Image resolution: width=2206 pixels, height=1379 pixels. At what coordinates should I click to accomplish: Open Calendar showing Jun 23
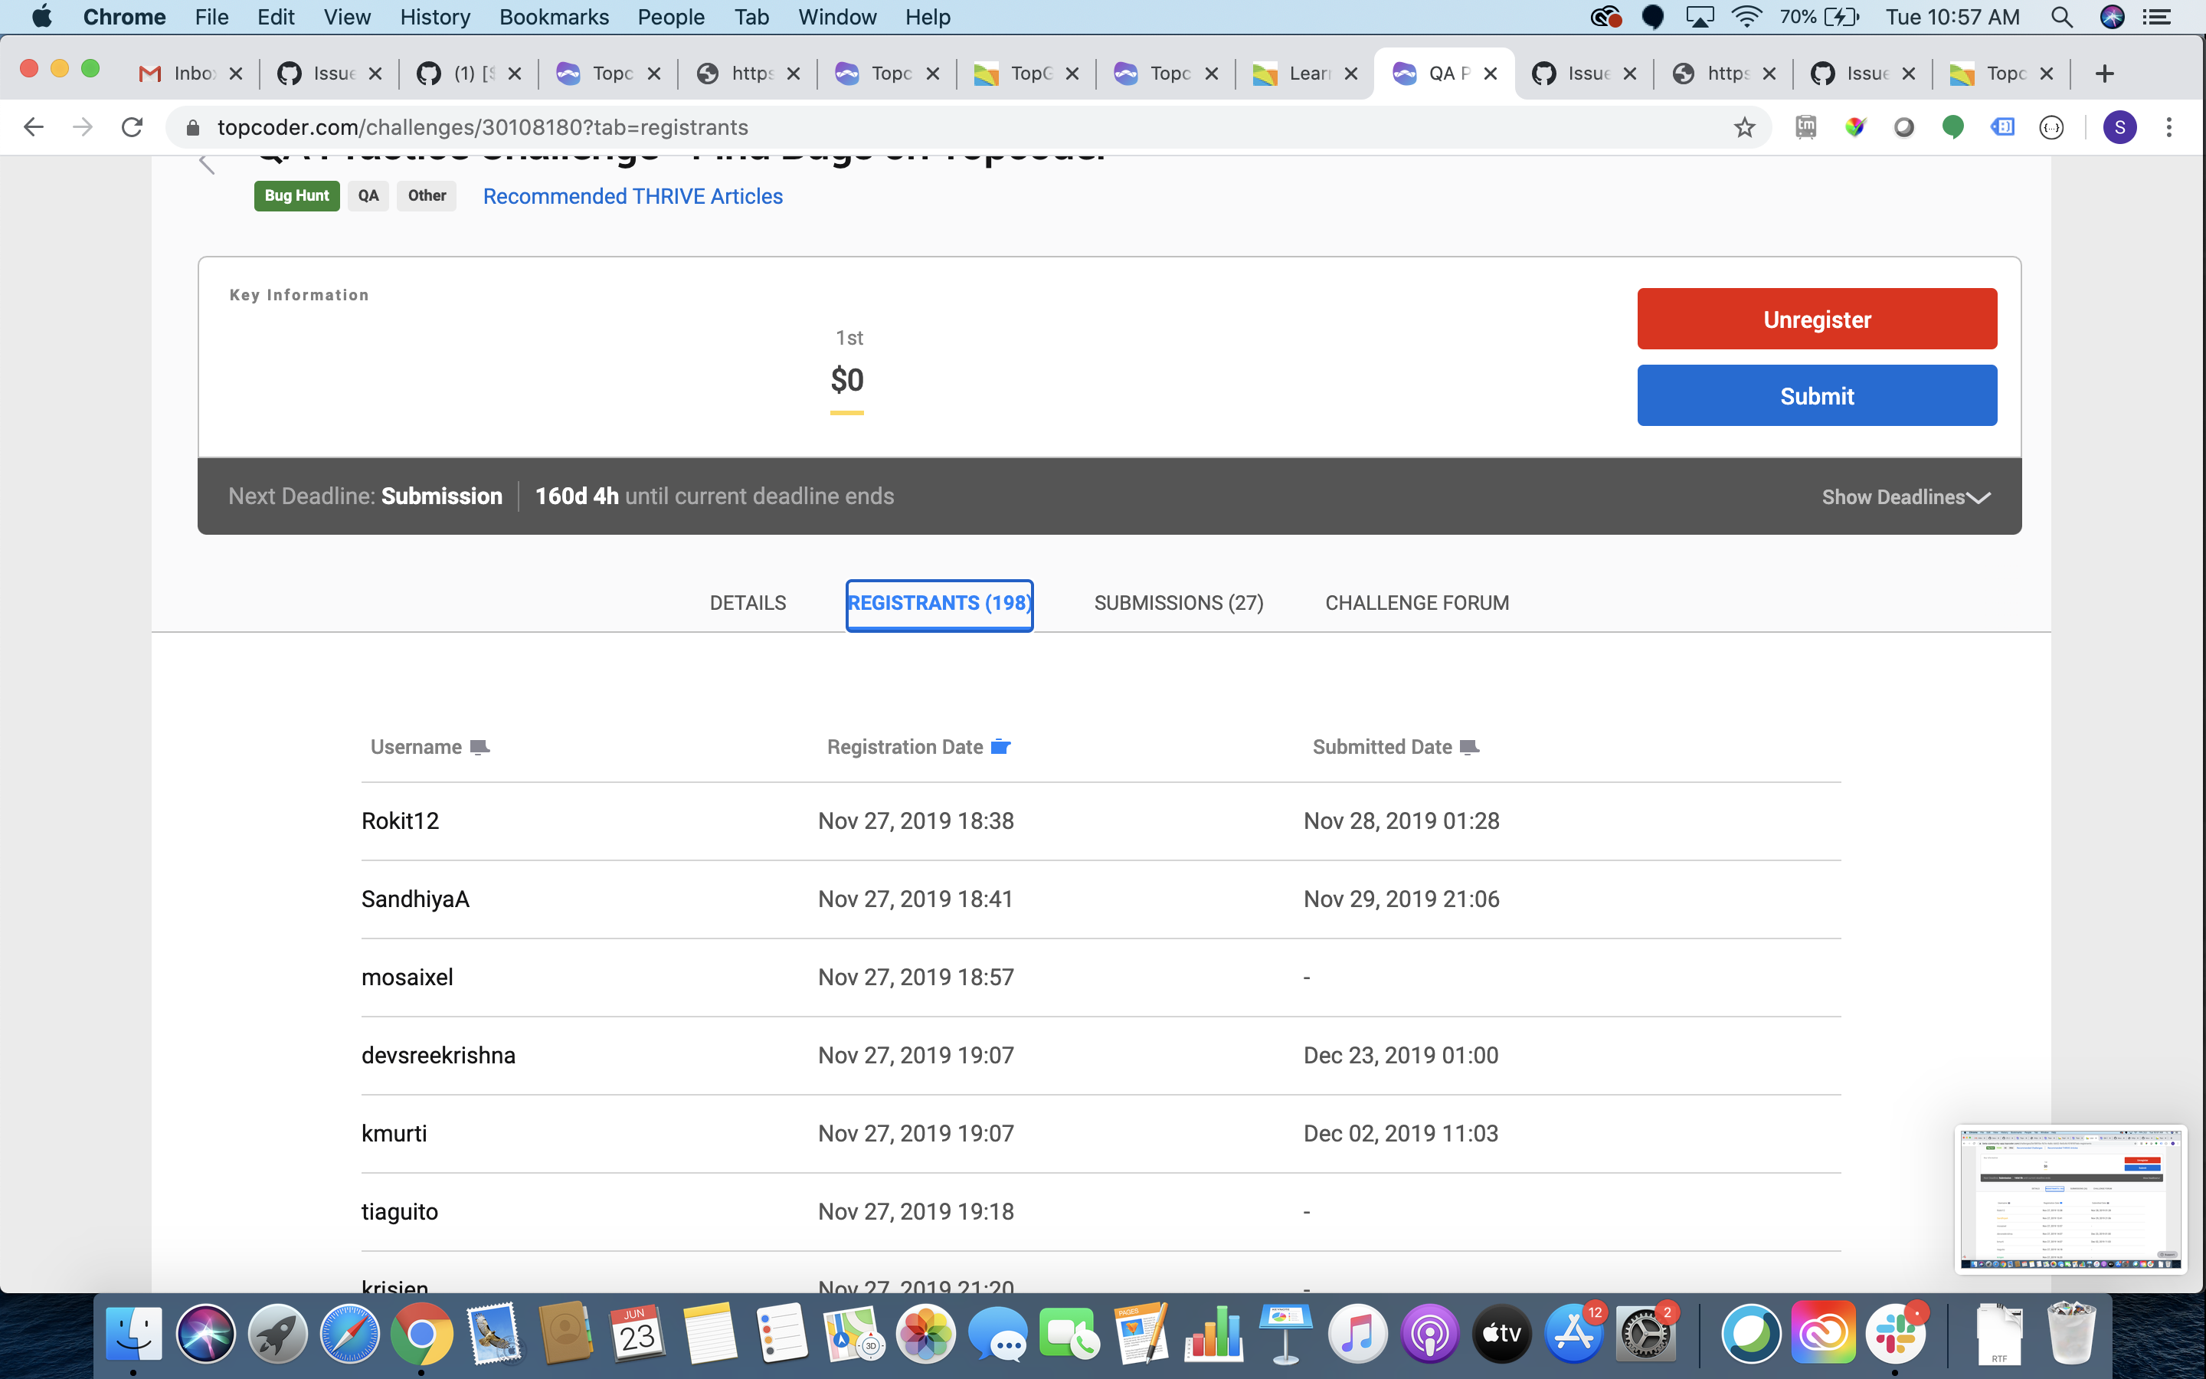coord(637,1335)
